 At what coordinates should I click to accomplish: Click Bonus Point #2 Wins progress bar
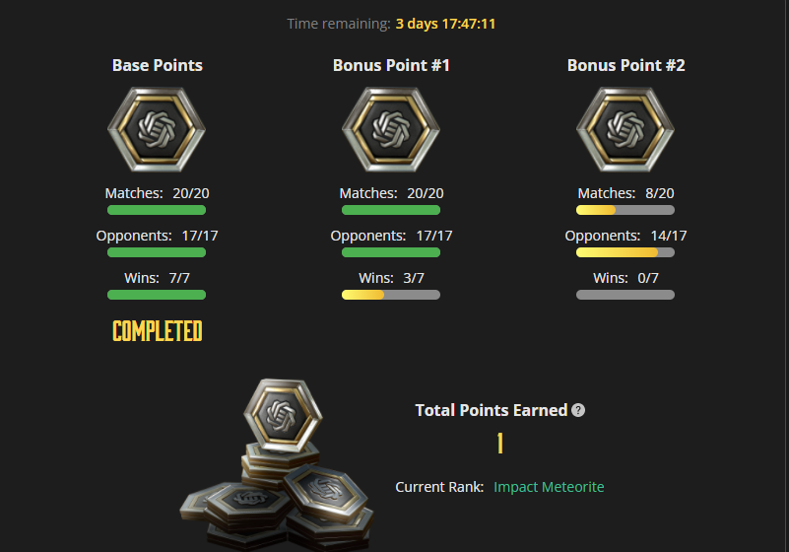625,295
